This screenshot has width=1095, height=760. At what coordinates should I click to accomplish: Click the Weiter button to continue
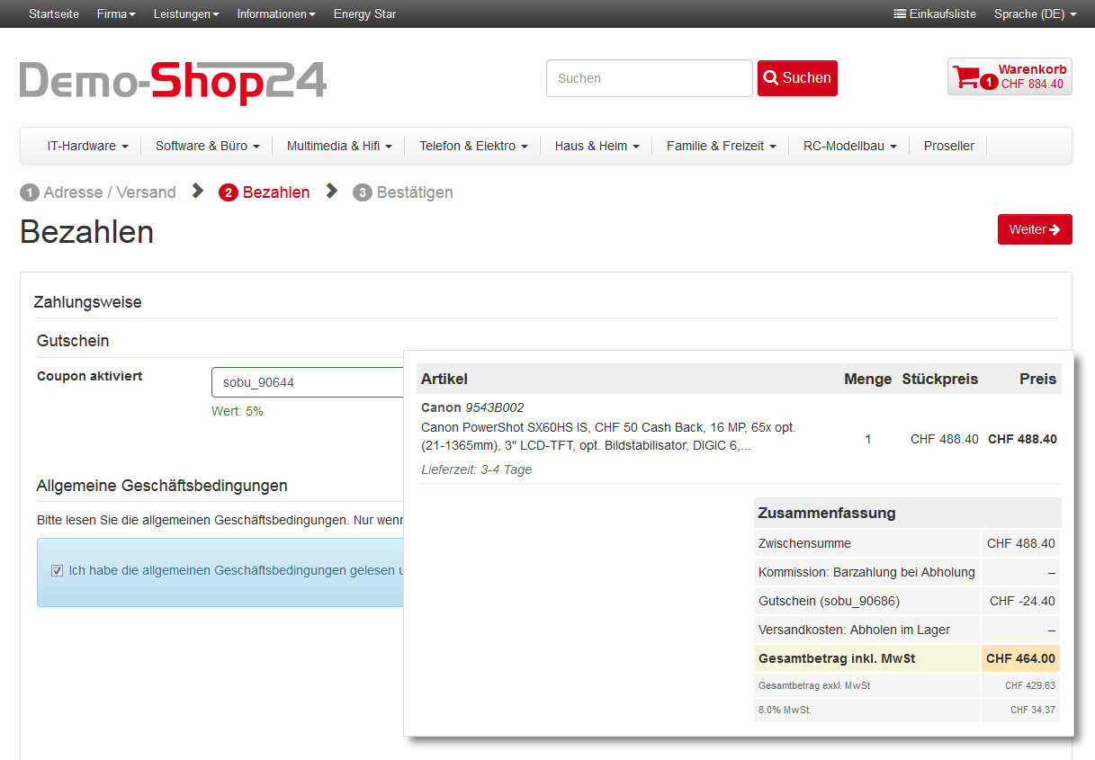point(1034,229)
